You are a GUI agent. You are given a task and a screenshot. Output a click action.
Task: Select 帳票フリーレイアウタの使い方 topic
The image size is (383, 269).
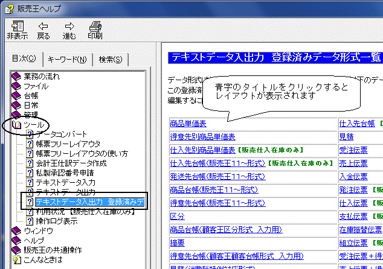[x=82, y=154]
